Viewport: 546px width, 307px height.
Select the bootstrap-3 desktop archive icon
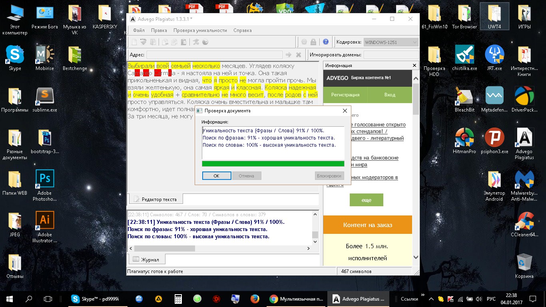(45, 141)
